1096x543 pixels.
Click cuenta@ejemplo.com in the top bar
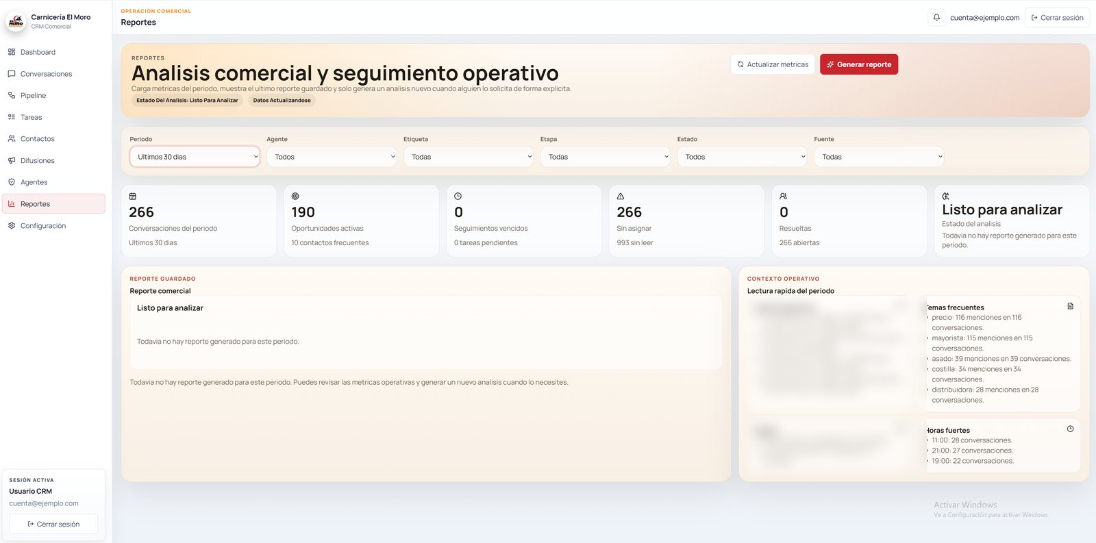(x=984, y=18)
